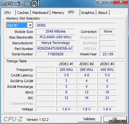
Task: Minimize the CPU-Z window
Action: coord(100,2)
